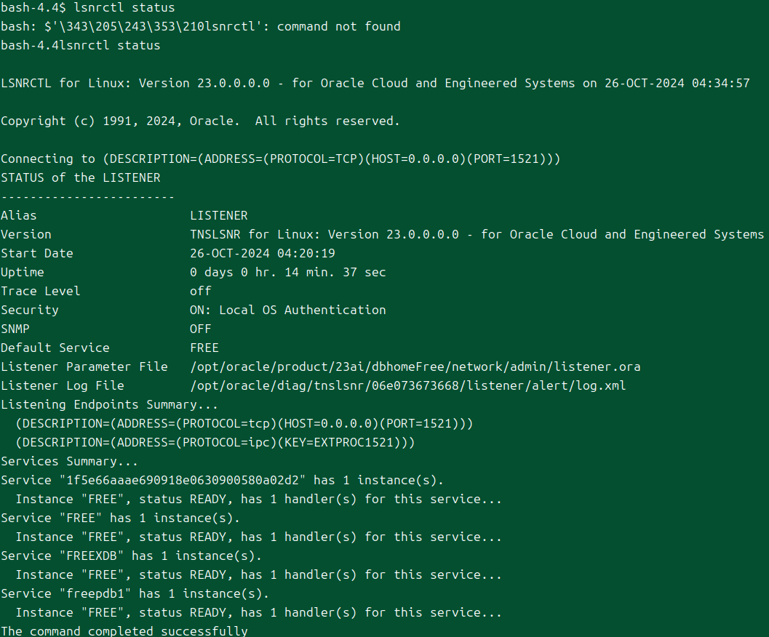
Task: Click the Alias value LISTENER
Action: coord(218,215)
